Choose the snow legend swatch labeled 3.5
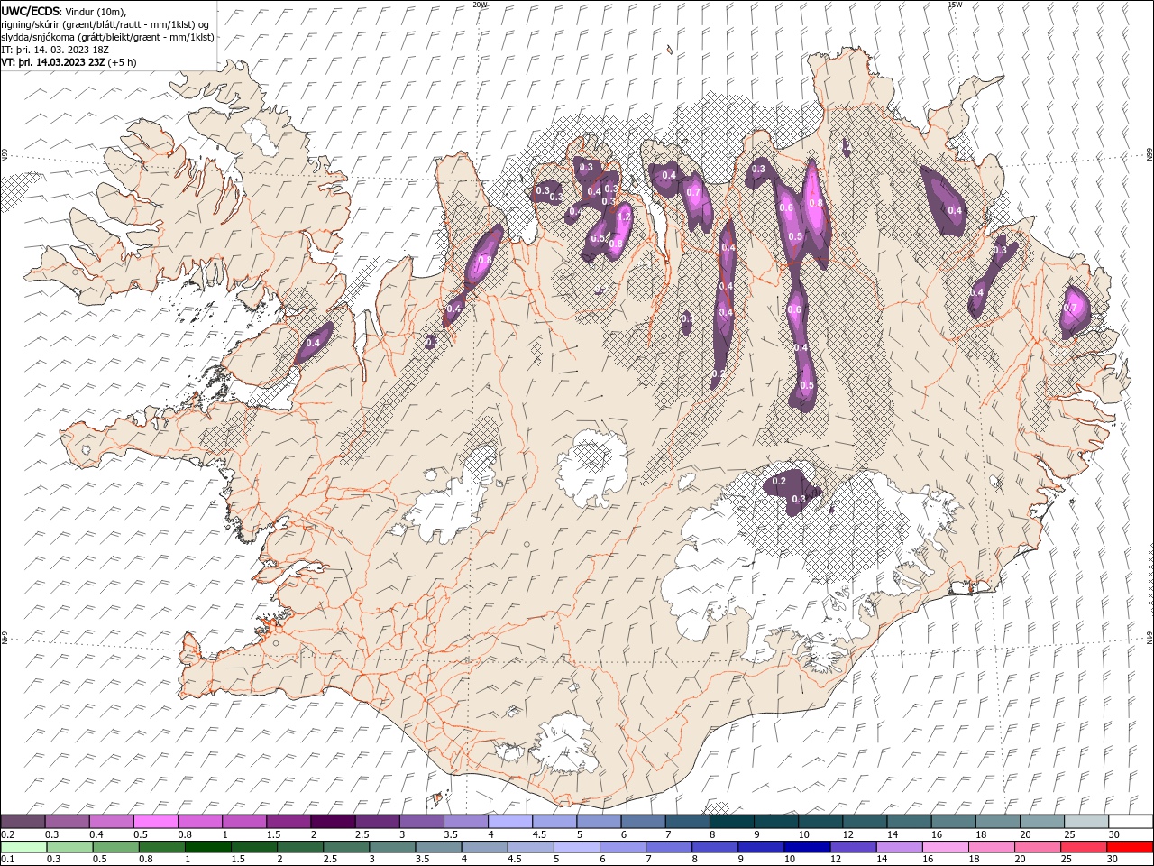 [x=465, y=821]
